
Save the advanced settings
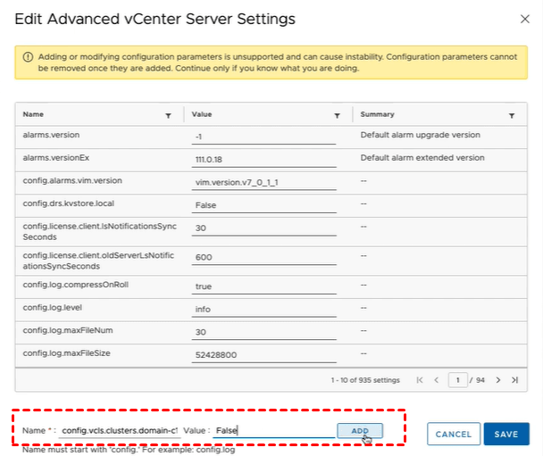[x=506, y=434]
